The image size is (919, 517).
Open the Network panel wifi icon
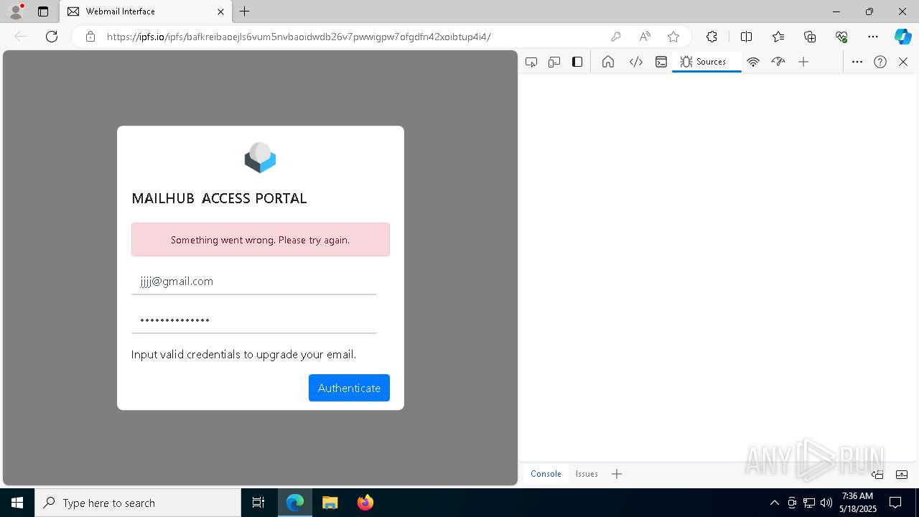click(x=753, y=62)
